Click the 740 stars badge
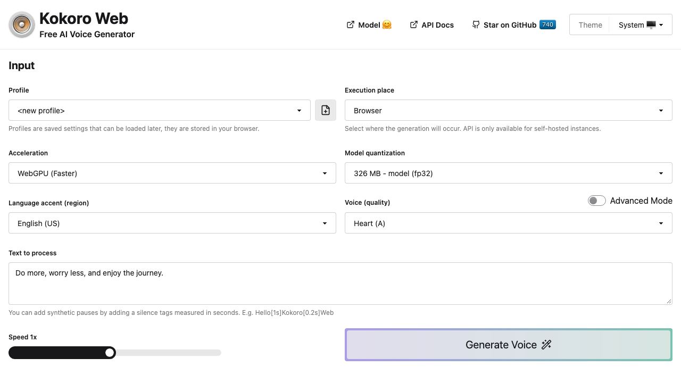Screen dimensions: 681x383 (x=547, y=24)
